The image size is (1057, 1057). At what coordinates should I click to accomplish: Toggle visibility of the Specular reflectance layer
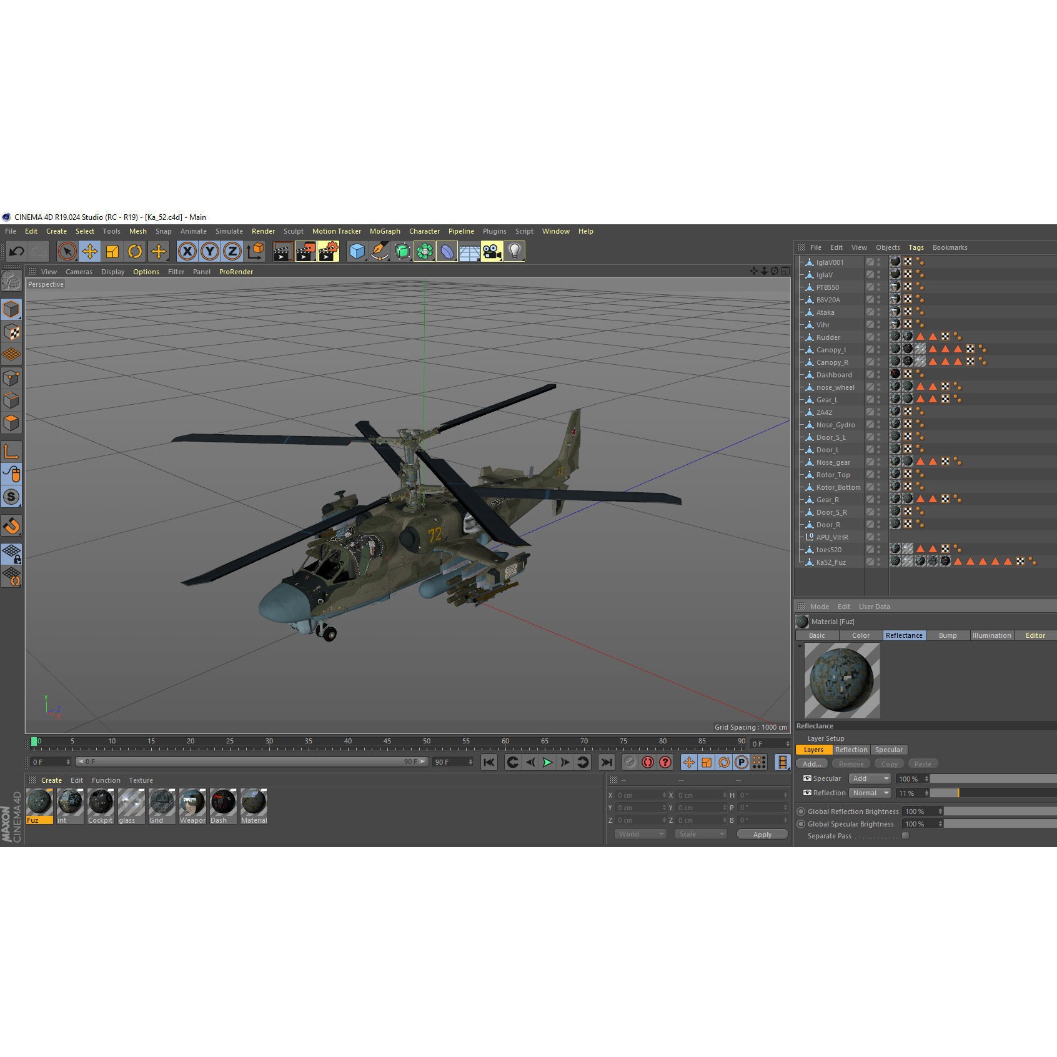807,778
